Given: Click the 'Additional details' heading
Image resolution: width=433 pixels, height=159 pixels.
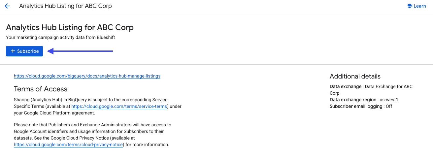Looking at the screenshot, I should (355, 76).
